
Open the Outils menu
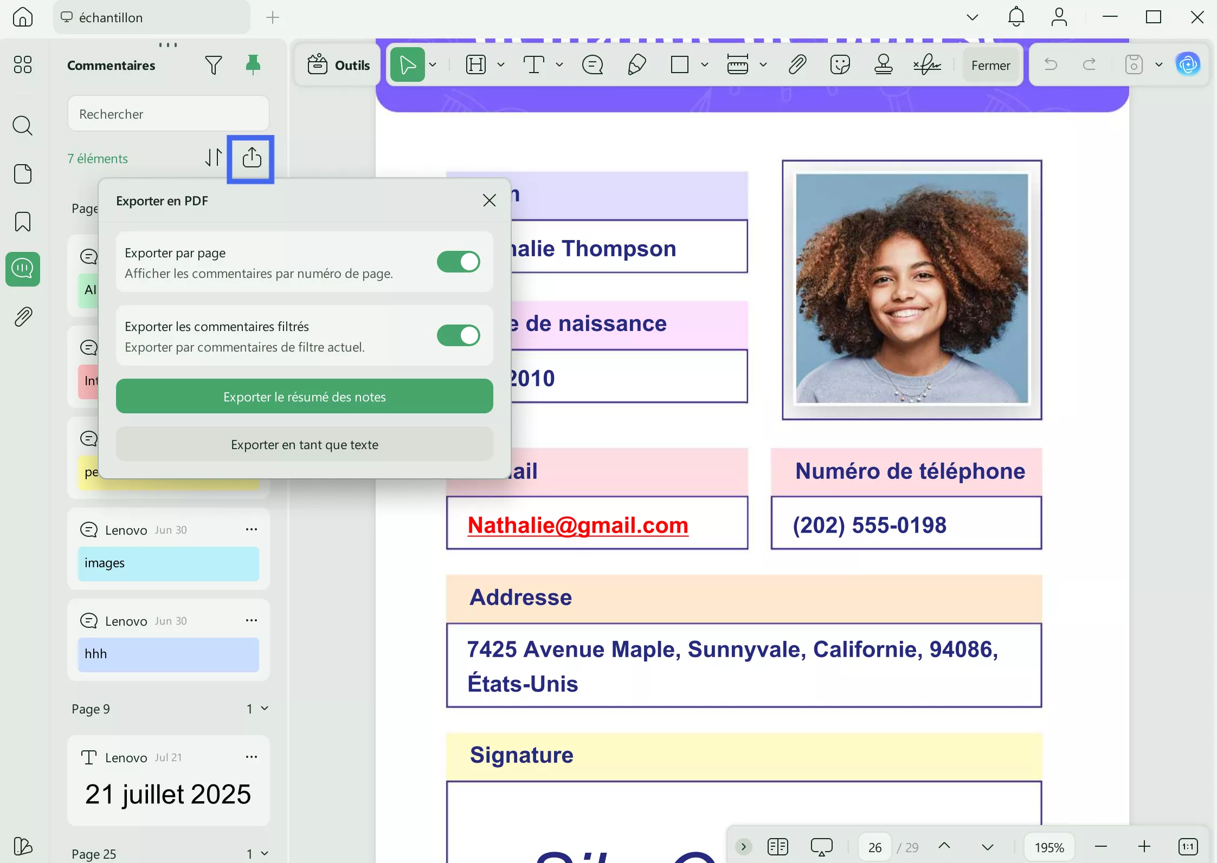point(339,65)
